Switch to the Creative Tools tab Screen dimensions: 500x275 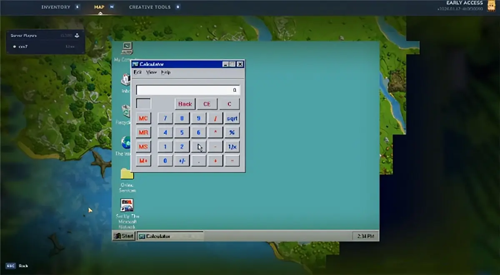coord(150,7)
